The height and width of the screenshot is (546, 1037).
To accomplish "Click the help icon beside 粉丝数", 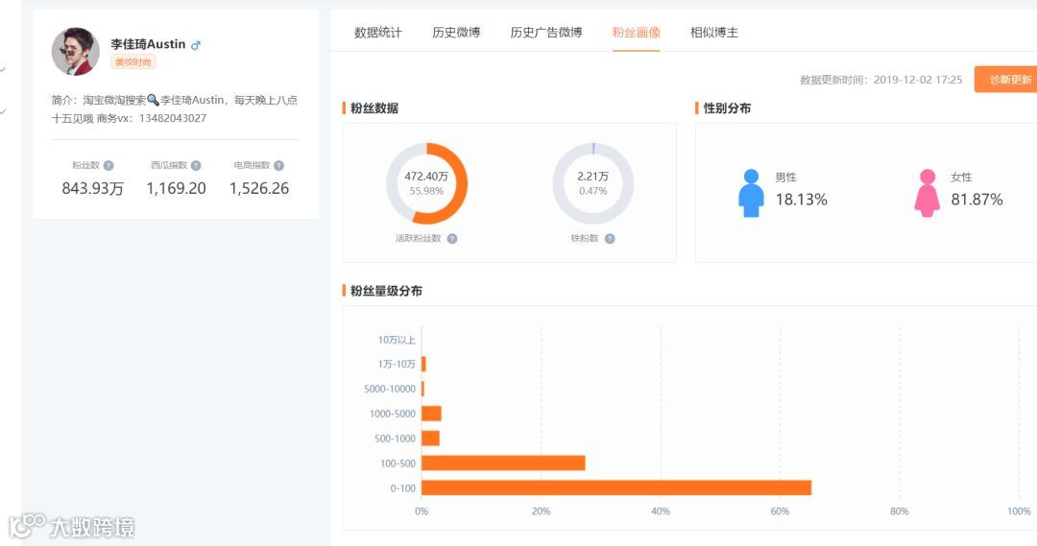I will (109, 166).
